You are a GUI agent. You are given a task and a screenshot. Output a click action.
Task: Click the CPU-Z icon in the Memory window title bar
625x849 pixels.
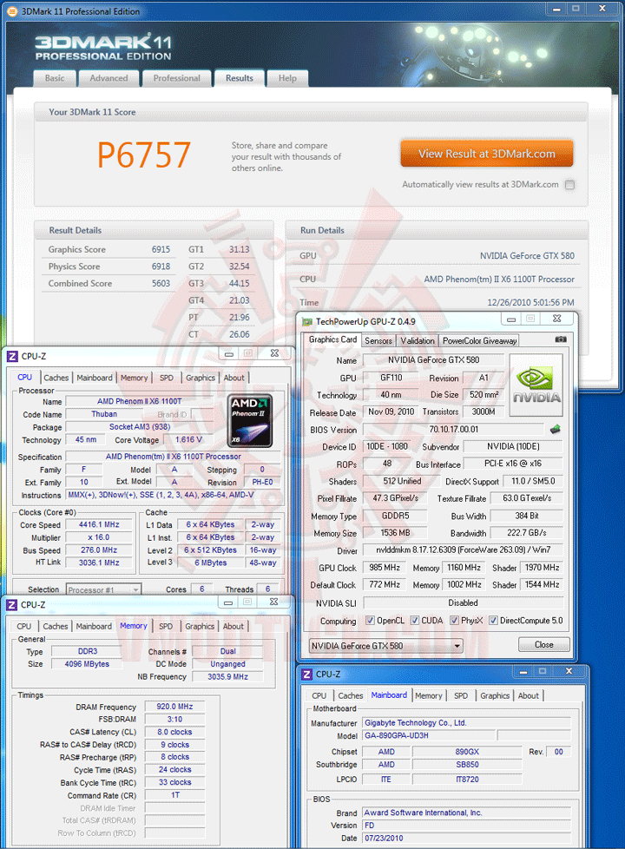tap(11, 605)
